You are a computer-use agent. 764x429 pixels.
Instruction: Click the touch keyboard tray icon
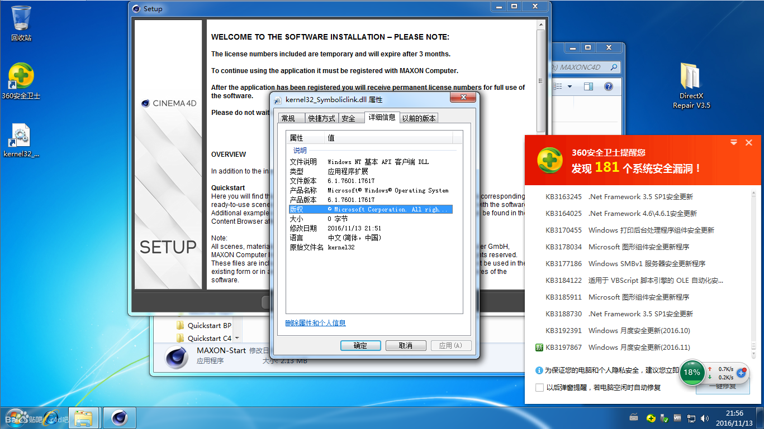[634, 417]
